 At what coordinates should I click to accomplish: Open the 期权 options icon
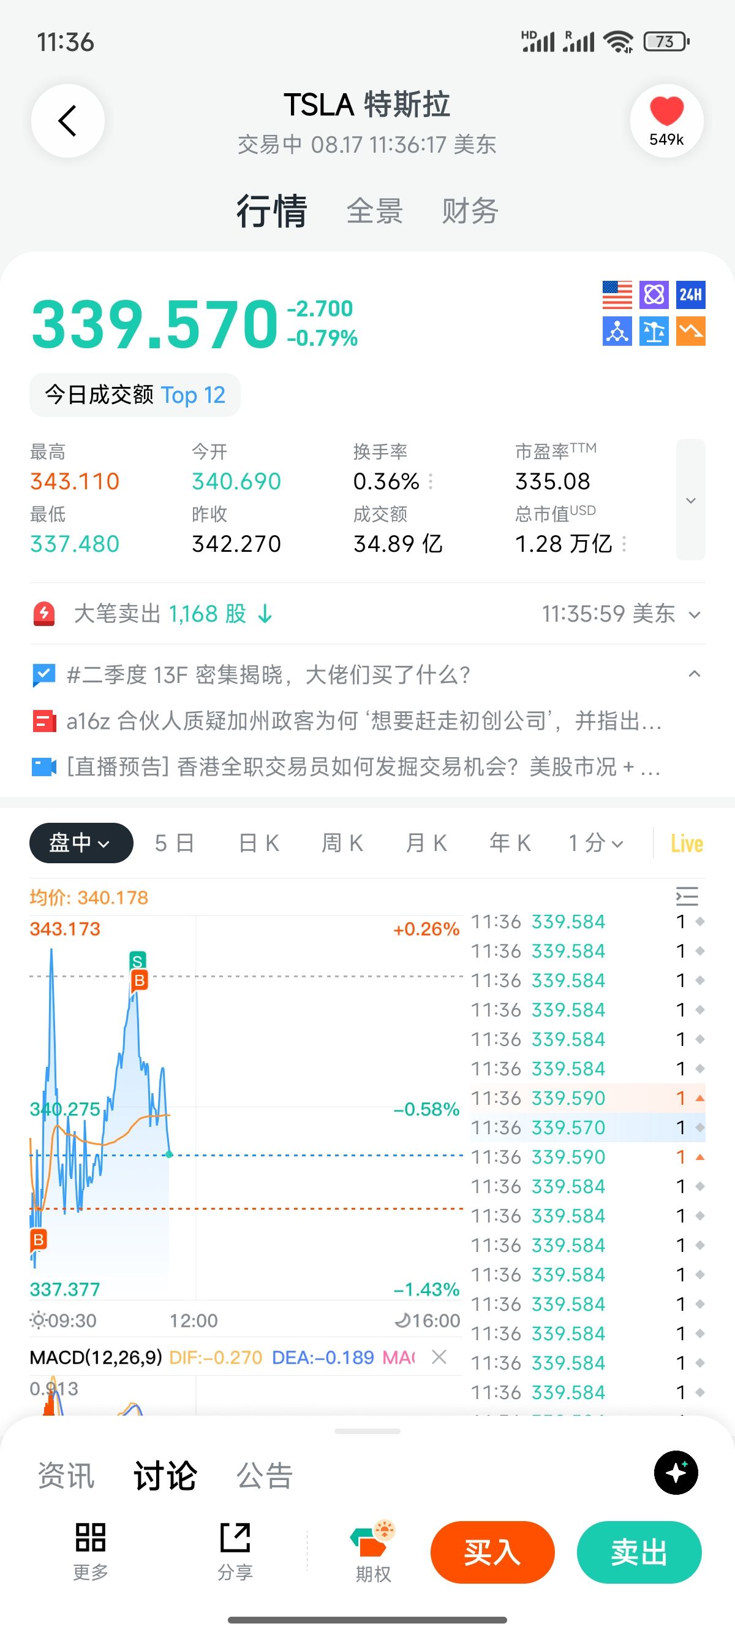click(x=373, y=1552)
